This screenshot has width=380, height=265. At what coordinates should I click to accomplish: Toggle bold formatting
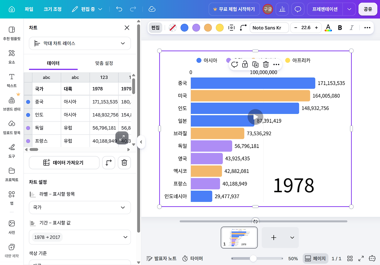[x=340, y=28]
